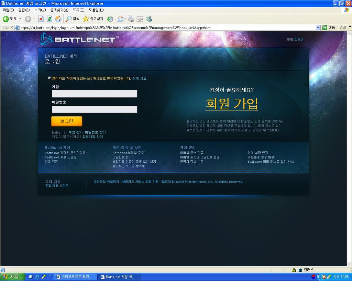Screen dimensions: 352x281
Task: Open the 일반적인 로그인 문제들 link
Action: [x=129, y=166]
